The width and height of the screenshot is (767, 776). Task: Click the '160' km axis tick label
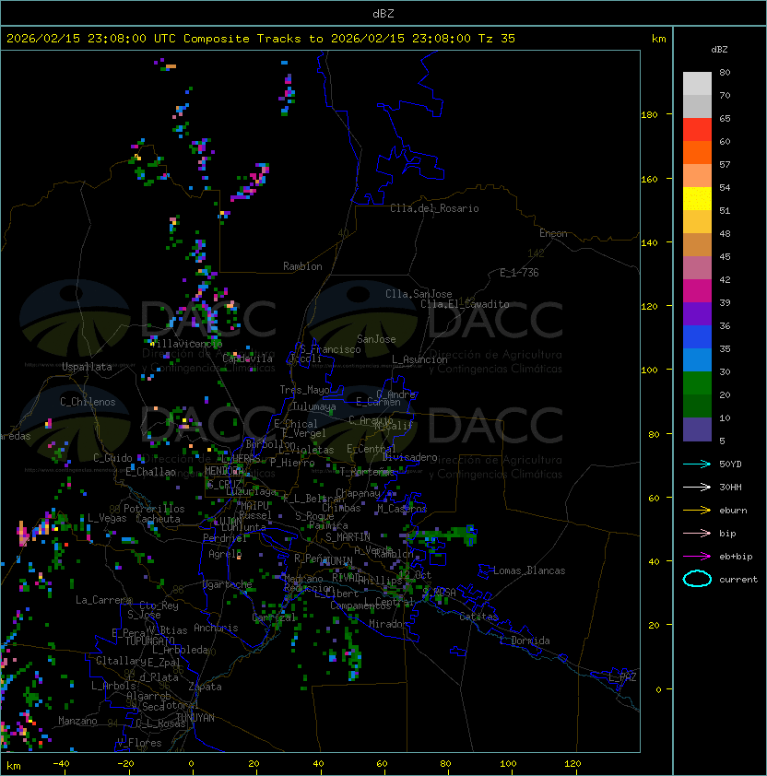coord(649,179)
